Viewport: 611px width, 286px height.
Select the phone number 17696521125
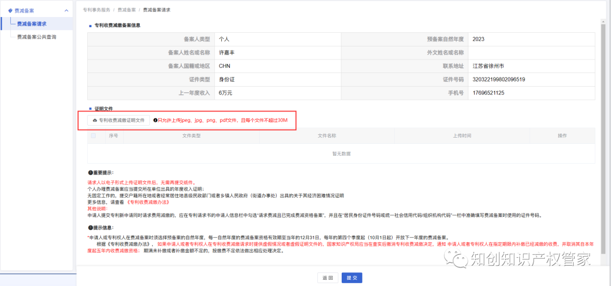488,93
